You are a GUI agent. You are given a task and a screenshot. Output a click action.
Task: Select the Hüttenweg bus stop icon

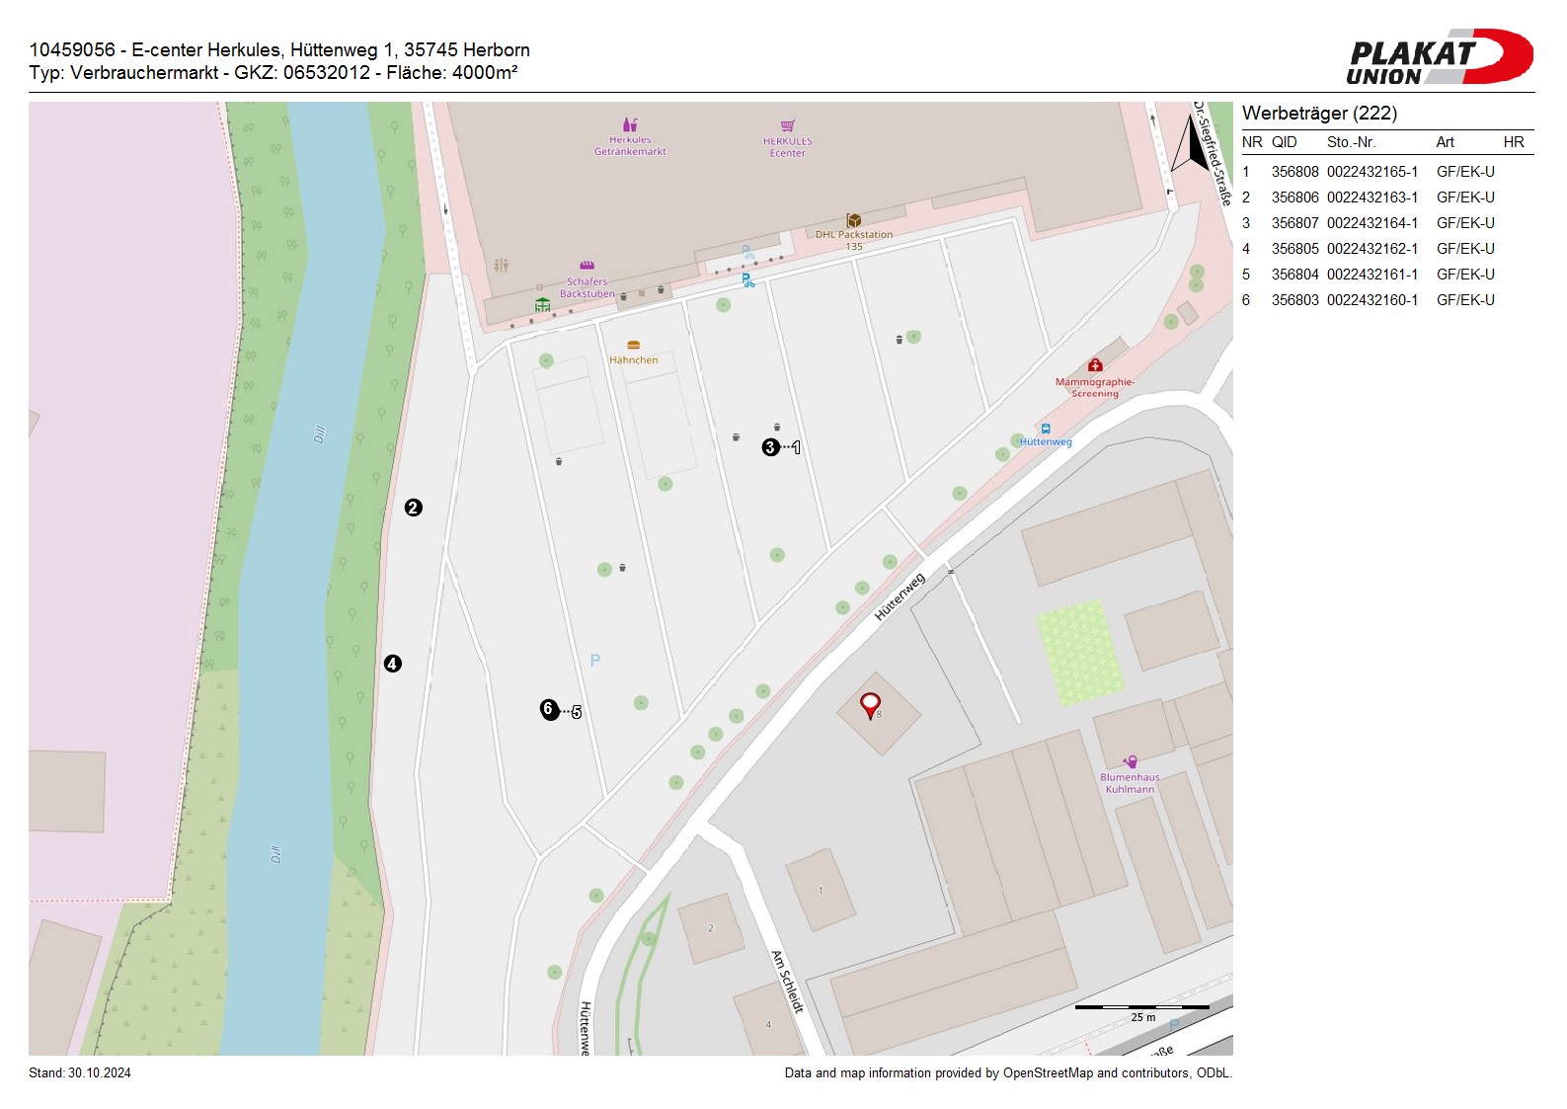(x=1046, y=430)
